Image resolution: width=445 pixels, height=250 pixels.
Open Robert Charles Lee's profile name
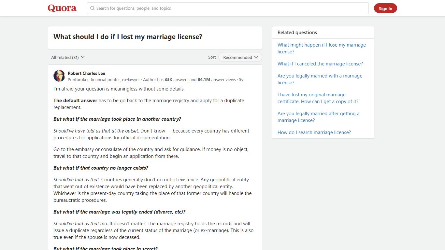[86, 73]
